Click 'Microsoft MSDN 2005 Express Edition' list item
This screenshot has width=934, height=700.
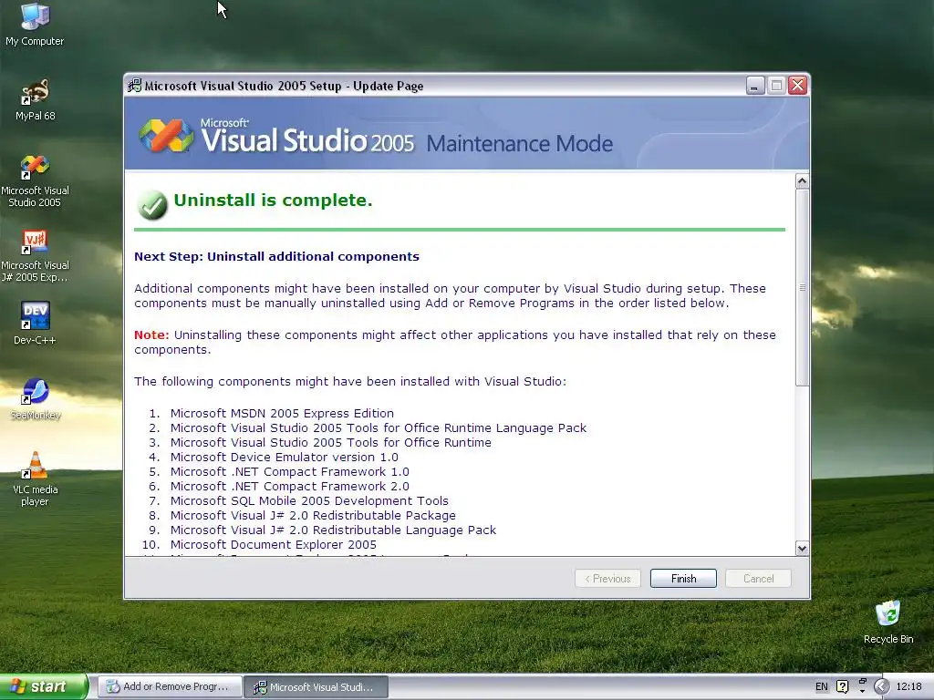(282, 413)
